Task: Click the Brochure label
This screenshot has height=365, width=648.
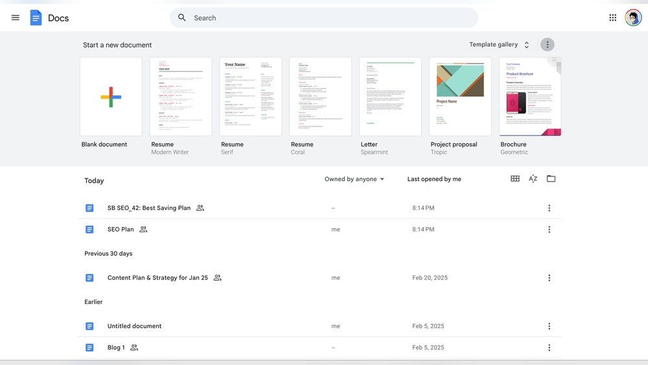Action: 513,145
